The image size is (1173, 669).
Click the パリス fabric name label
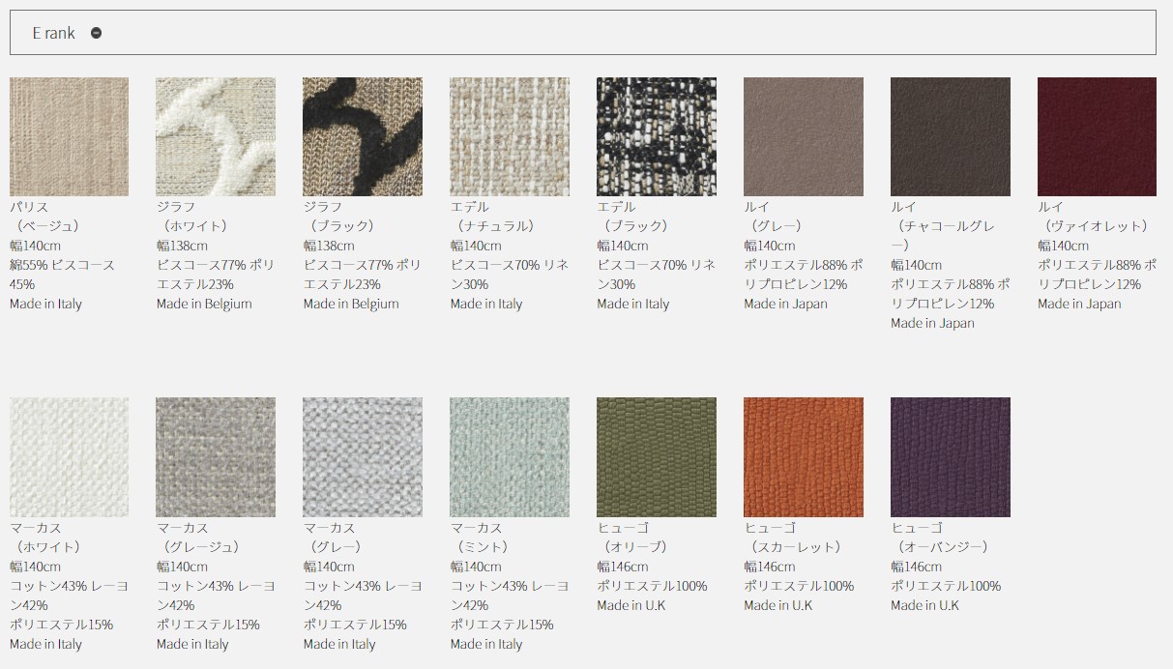point(29,207)
